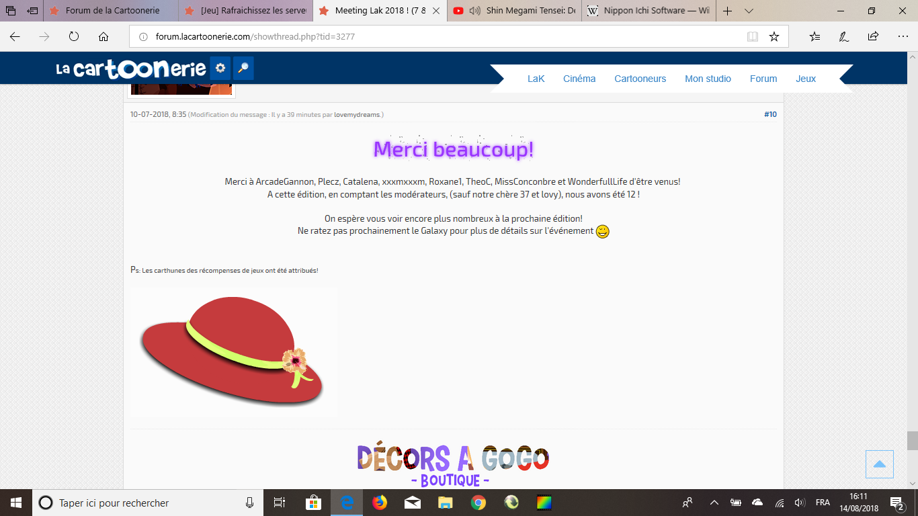Open OneDrive cloud tray icon
Image resolution: width=918 pixels, height=516 pixels.
point(757,503)
